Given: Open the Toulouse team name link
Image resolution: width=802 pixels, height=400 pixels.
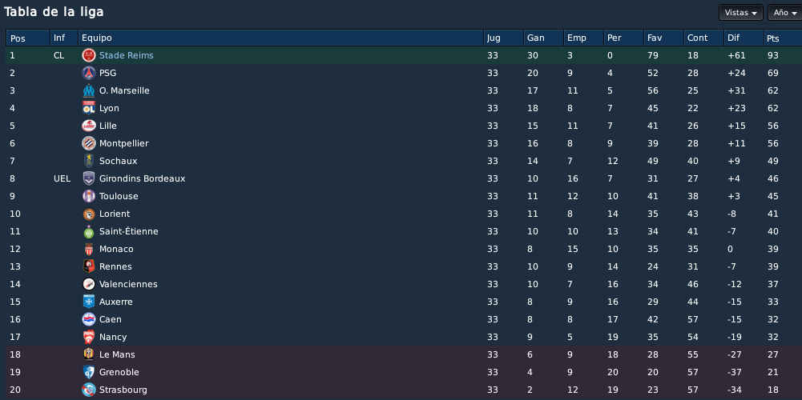Looking at the screenshot, I should click(x=119, y=196).
